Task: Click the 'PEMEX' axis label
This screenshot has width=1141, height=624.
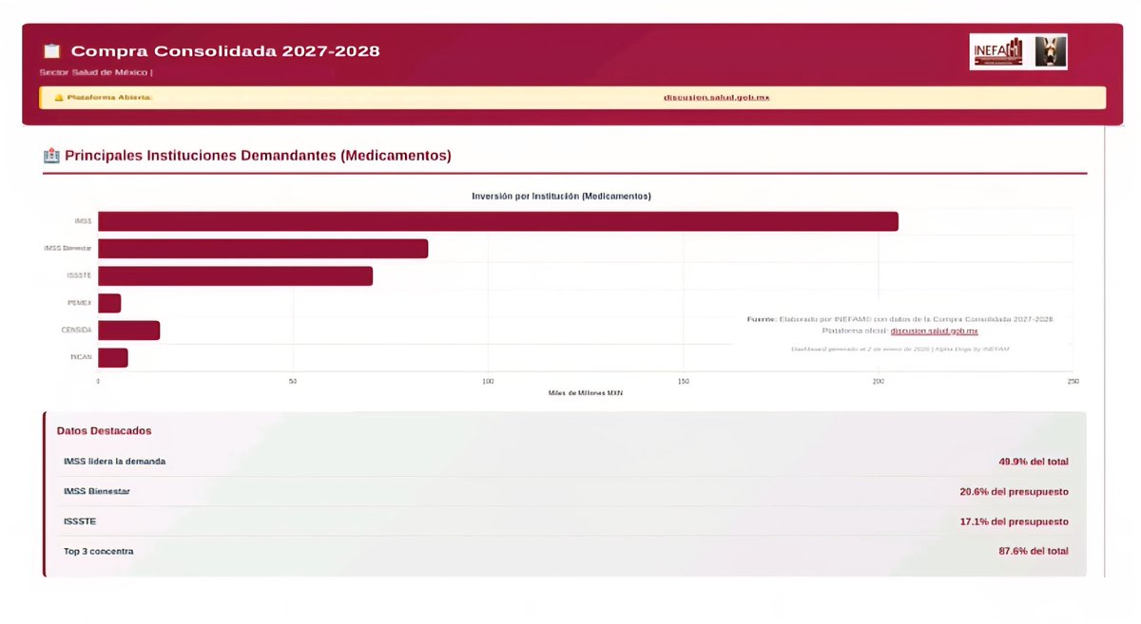Action: coord(81,303)
